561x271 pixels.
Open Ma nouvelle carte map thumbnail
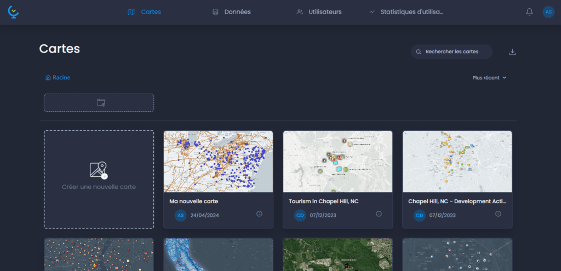218,162
